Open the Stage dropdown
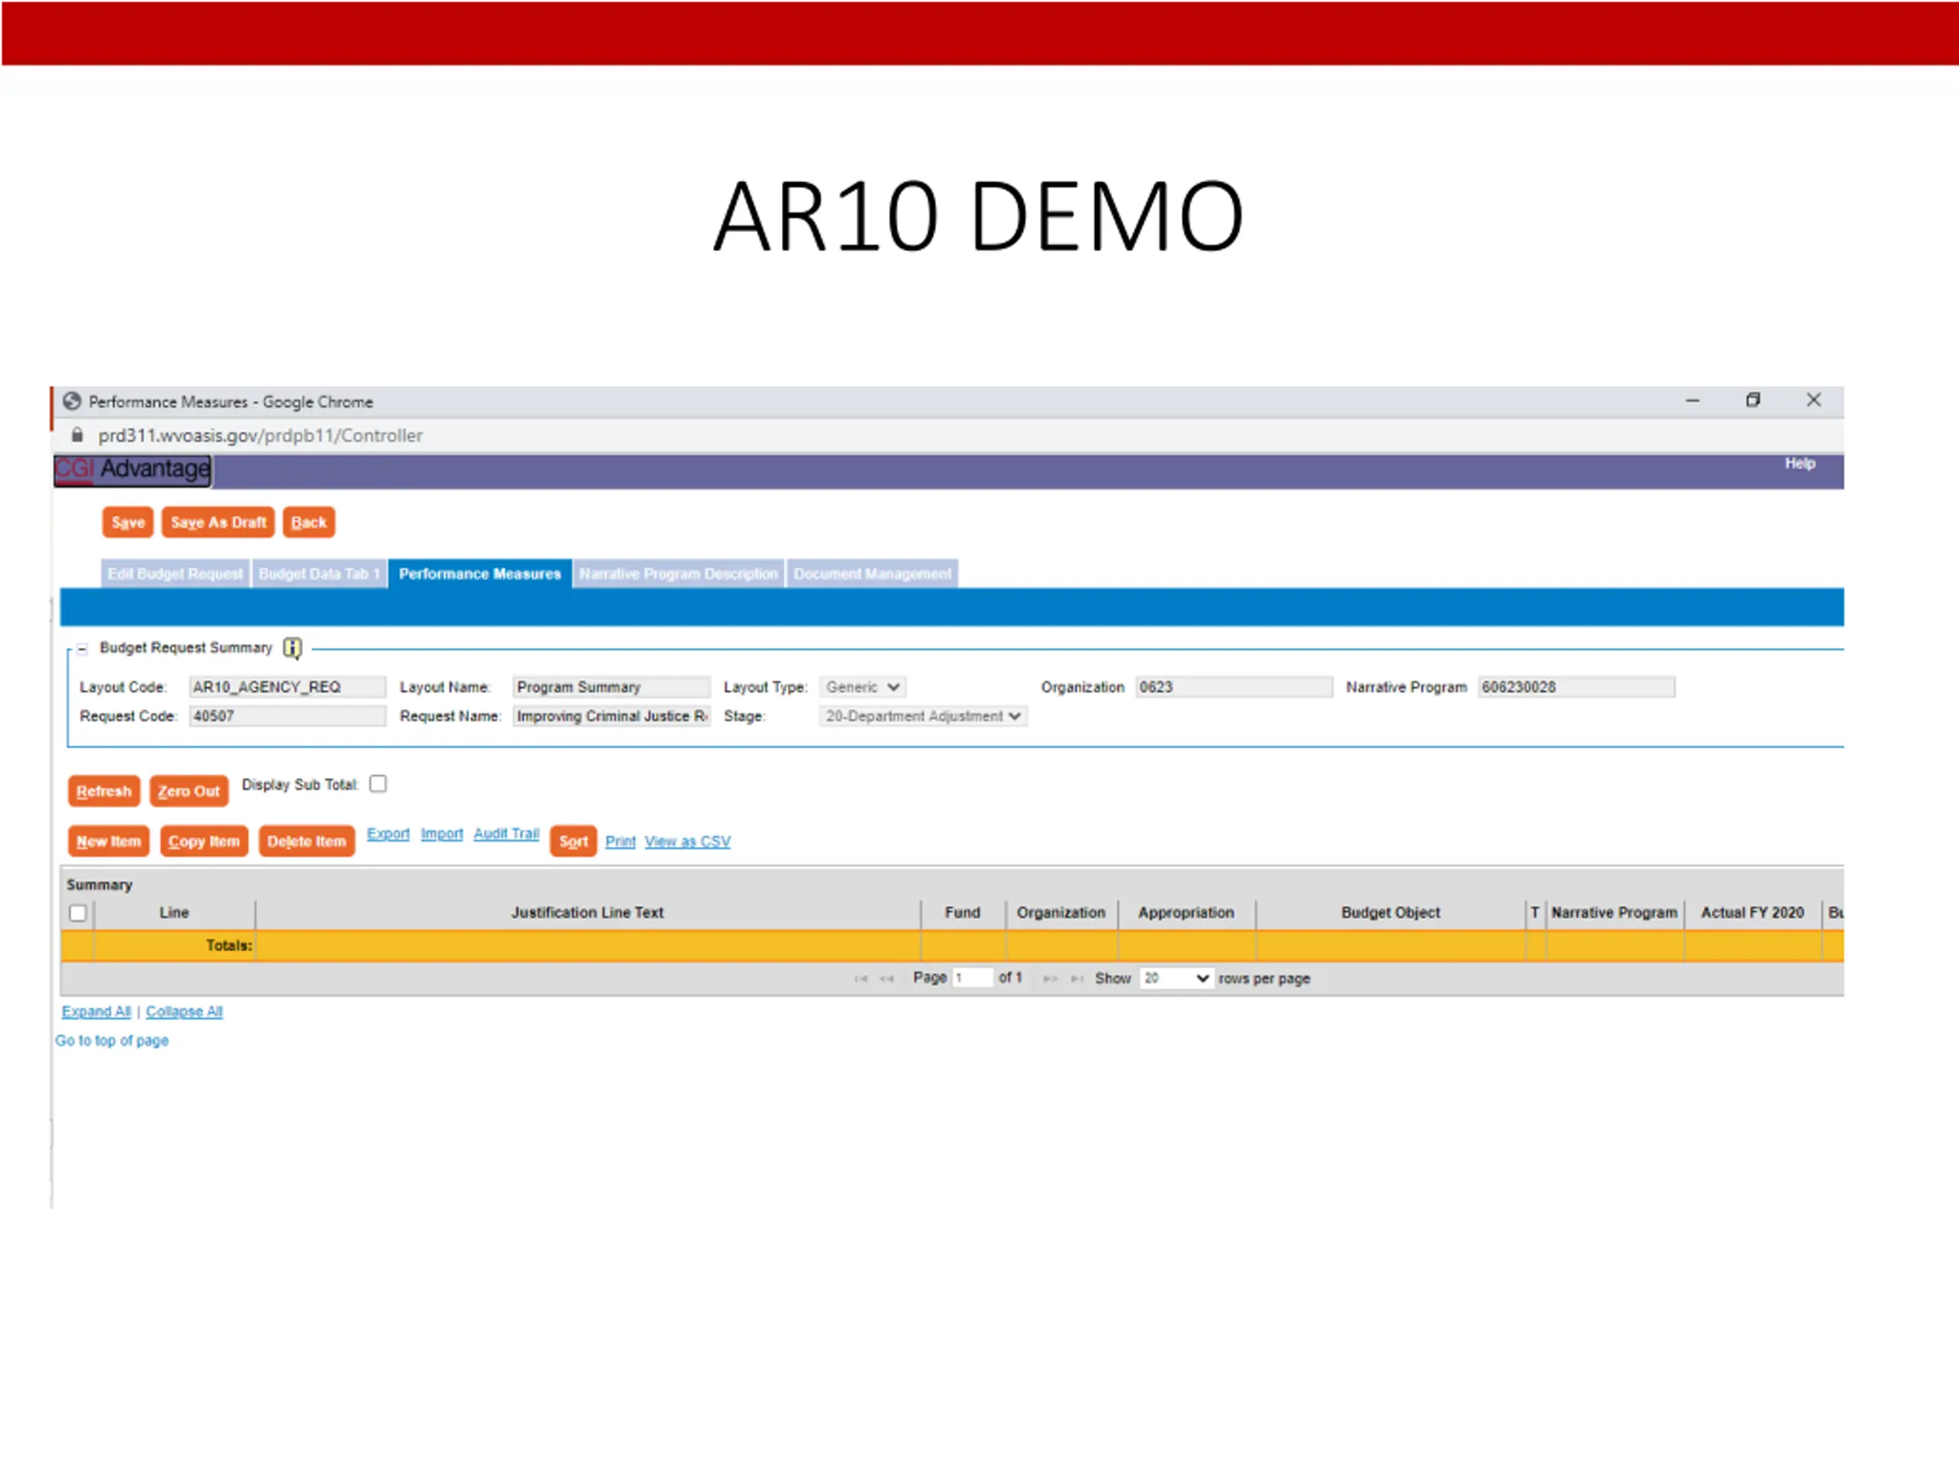Screen dimensions: 1959x1469 (x=922, y=715)
